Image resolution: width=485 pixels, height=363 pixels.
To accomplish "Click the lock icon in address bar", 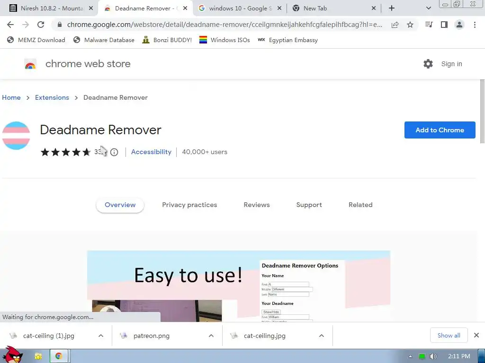I will tap(60, 25).
